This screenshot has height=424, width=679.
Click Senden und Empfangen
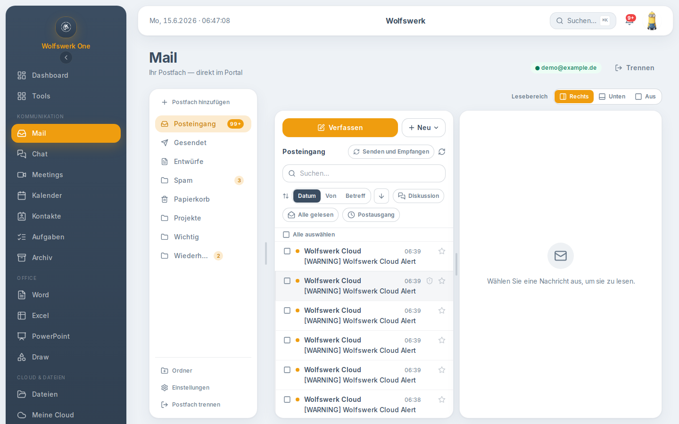point(391,152)
